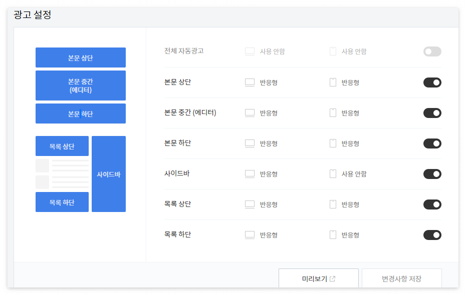Image resolution: width=466 pixels, height=295 pixels.
Task: Select the blue 목록 상단 layout block
Action: click(x=62, y=146)
